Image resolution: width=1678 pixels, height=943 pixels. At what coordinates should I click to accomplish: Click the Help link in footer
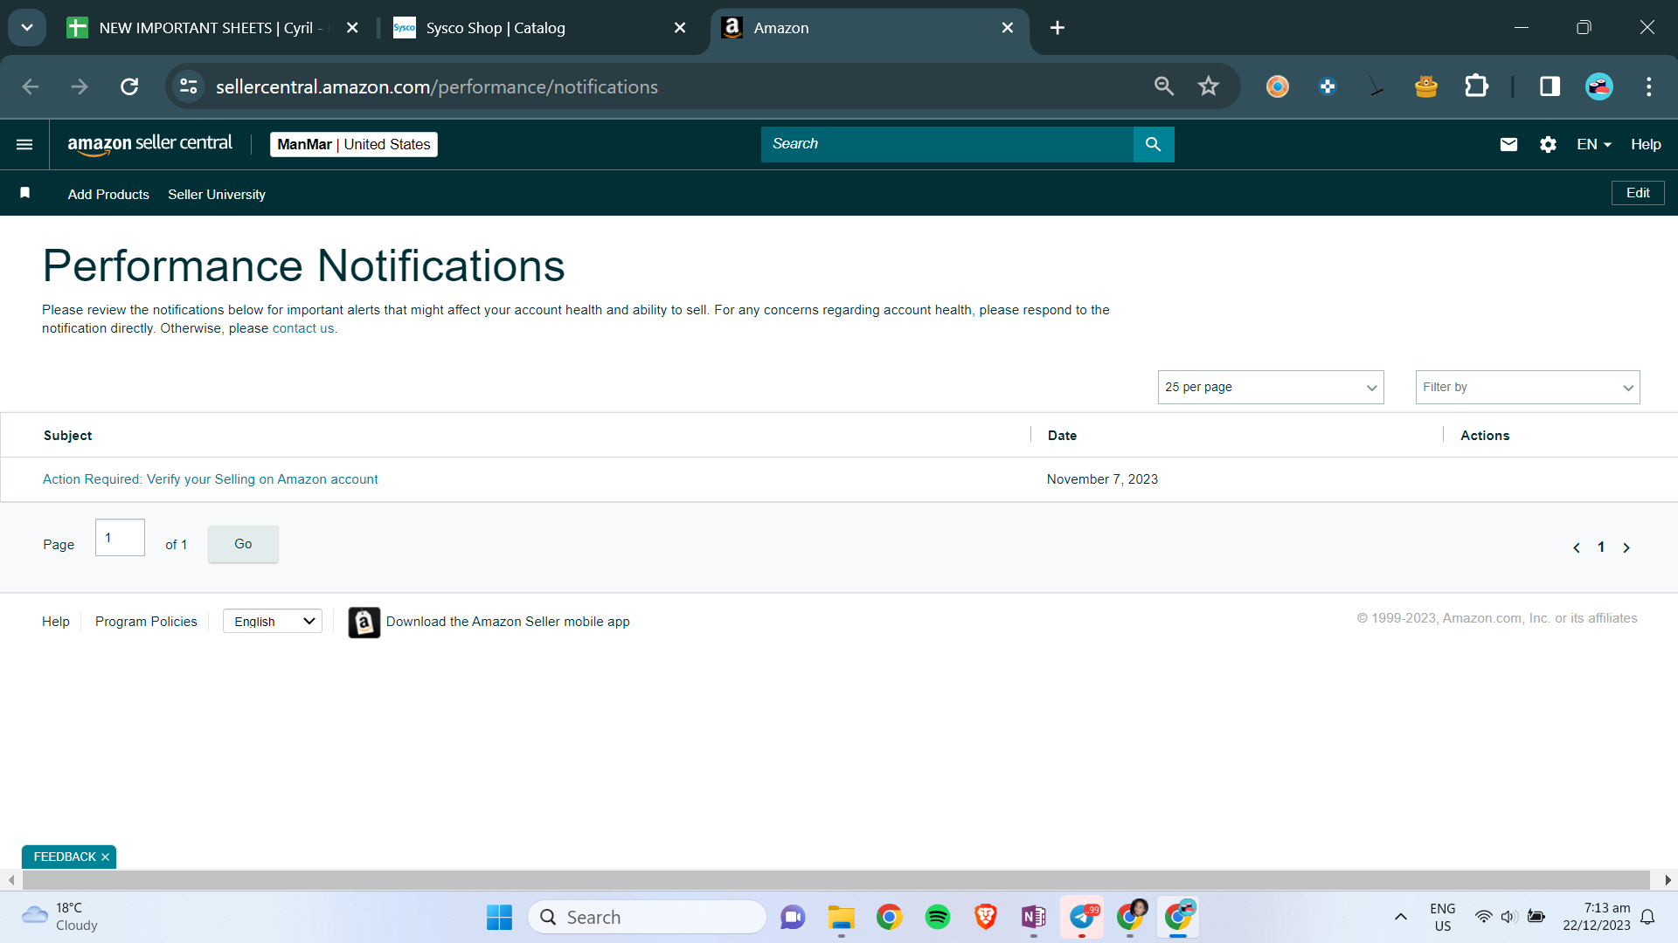(56, 622)
